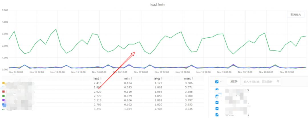The height and width of the screenshot is (119, 308).
Task: Select max value 3.806
Action: 189,83
